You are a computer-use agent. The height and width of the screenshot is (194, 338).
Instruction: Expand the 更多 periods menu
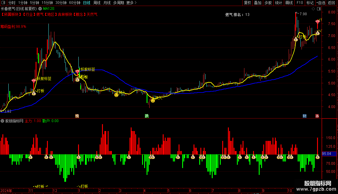(x=131, y=3)
